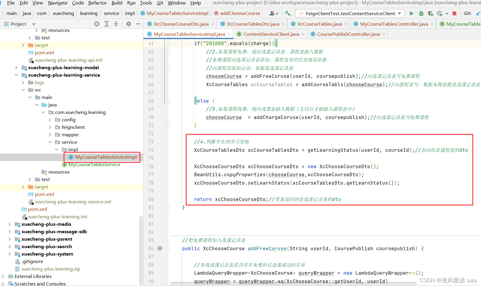Click the Build project hammer icon
Image resolution: width=481 pixels, height=286 pixels.
288,13
